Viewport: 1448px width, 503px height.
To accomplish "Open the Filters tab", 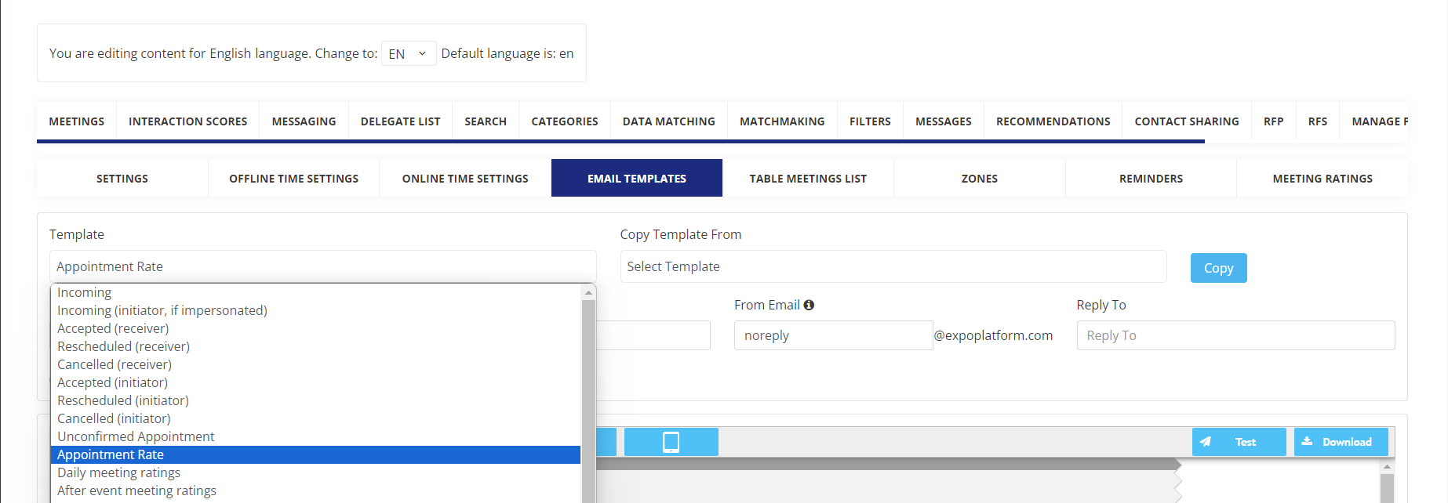I will tap(870, 121).
